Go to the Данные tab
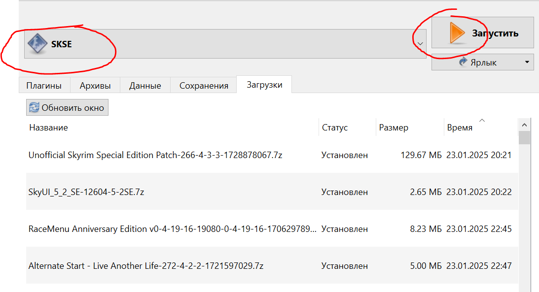 pos(145,85)
